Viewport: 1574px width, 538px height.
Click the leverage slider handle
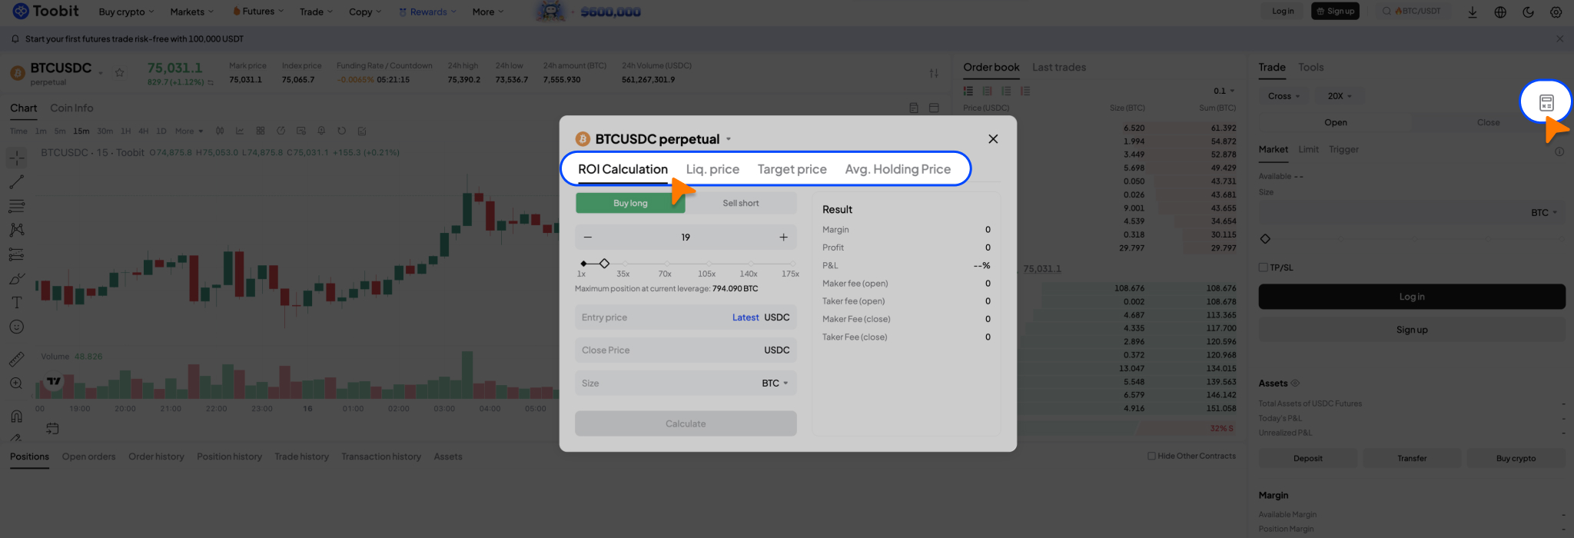click(604, 264)
